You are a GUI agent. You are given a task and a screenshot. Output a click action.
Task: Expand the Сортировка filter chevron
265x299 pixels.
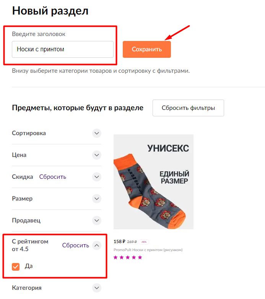(97, 133)
